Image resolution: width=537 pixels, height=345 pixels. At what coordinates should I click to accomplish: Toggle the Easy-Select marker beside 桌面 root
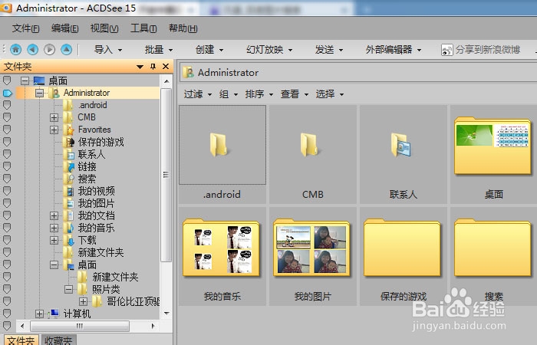click(x=7, y=80)
